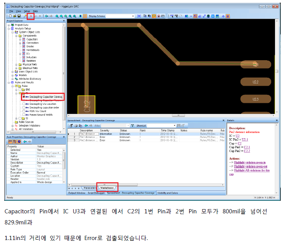Screen dimensions: 283x248
Task: Switch to the Violations tab
Action: tap(107, 188)
